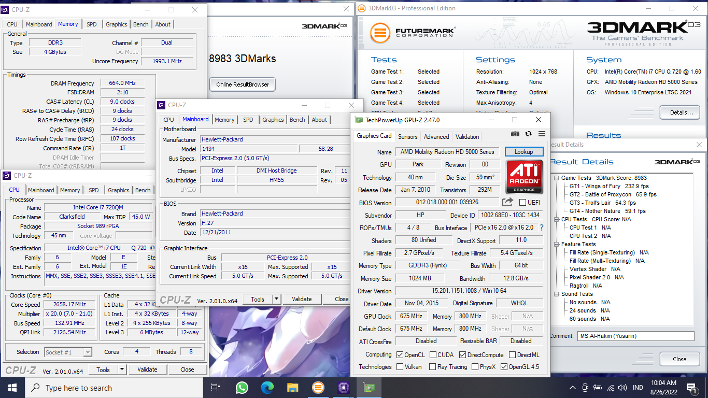Screen dimensions: 708x398
Task: Toggle the Ray Tracing checkbox
Action: point(432,367)
